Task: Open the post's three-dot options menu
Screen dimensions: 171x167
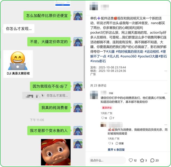Action: (x=166, y=71)
